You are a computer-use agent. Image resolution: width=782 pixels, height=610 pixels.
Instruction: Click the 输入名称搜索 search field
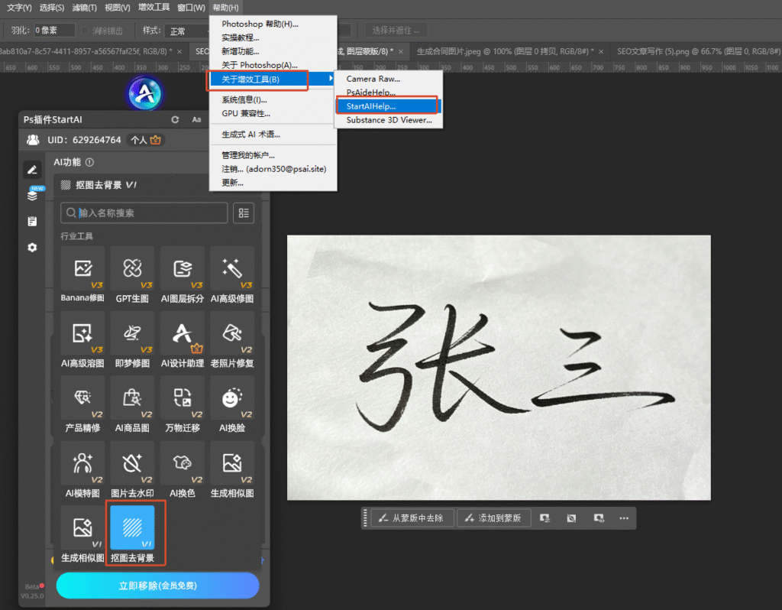coord(144,213)
